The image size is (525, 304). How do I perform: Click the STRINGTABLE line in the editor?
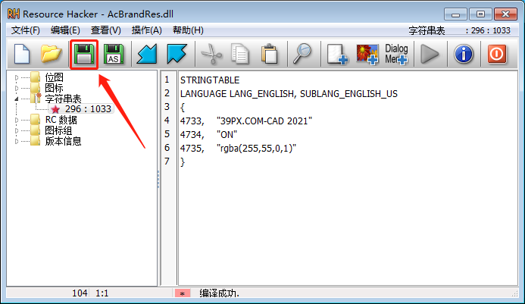[x=210, y=80]
